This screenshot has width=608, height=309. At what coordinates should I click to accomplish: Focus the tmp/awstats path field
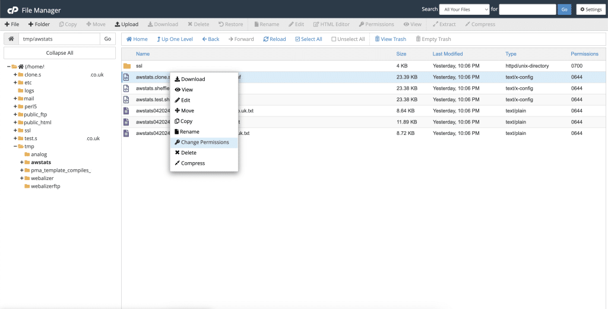[x=59, y=39]
